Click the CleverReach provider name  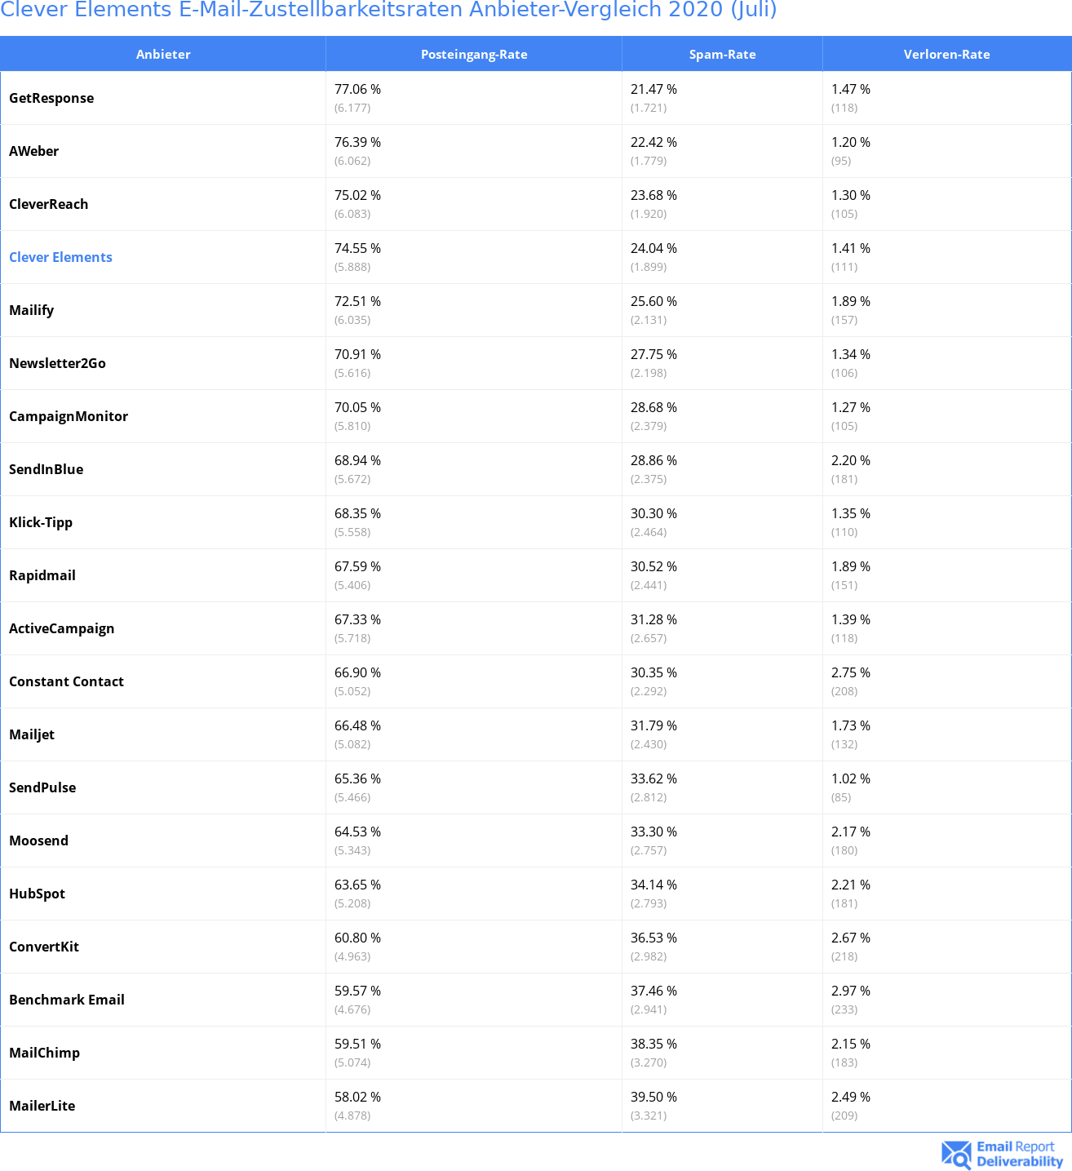pos(48,204)
